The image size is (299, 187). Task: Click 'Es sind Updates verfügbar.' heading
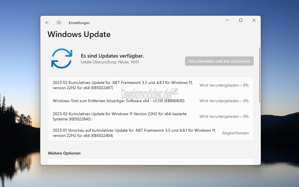[x=112, y=56]
